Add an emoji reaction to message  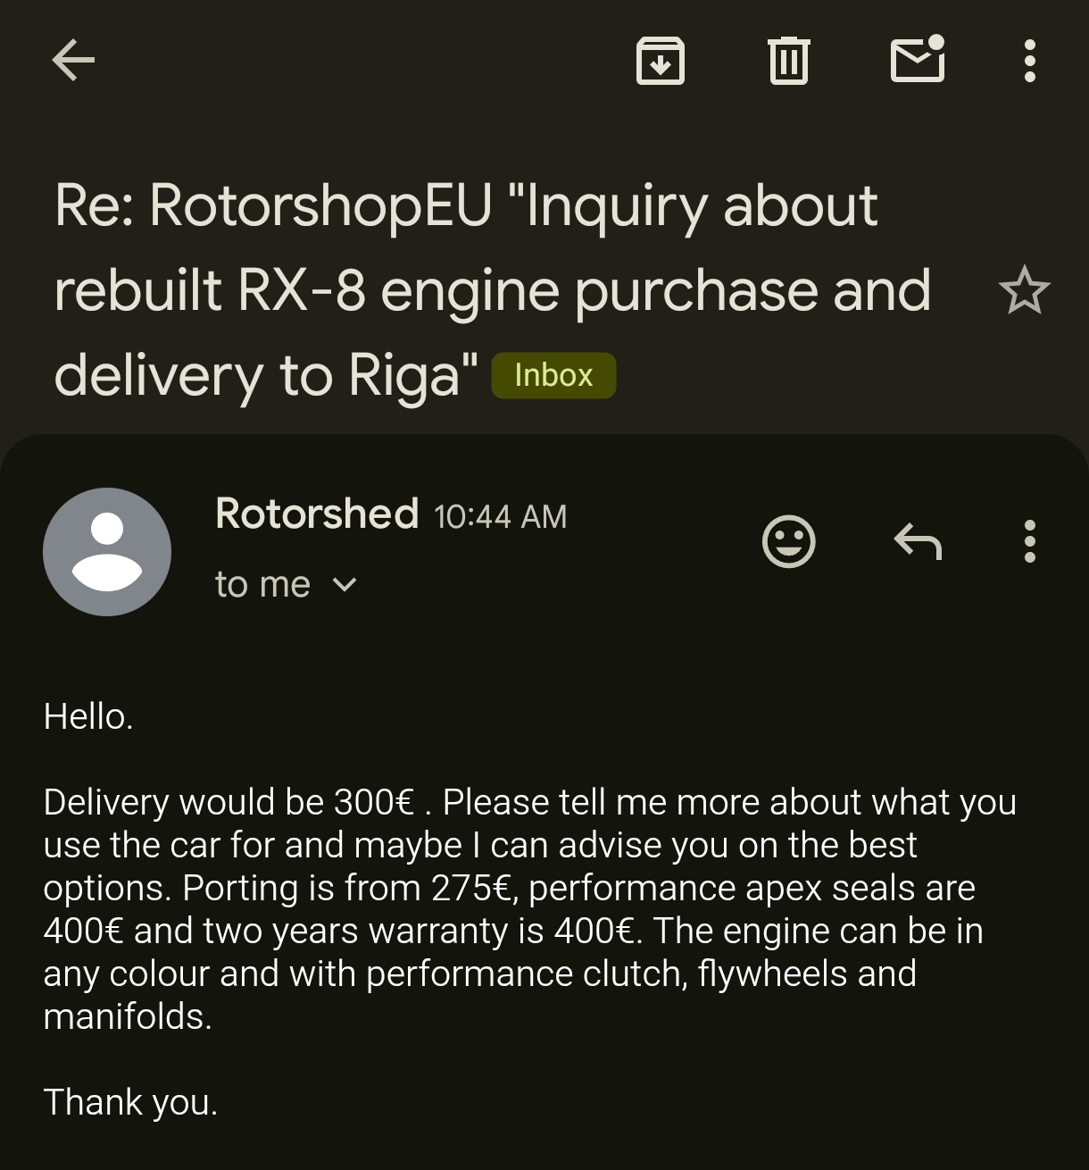(788, 541)
